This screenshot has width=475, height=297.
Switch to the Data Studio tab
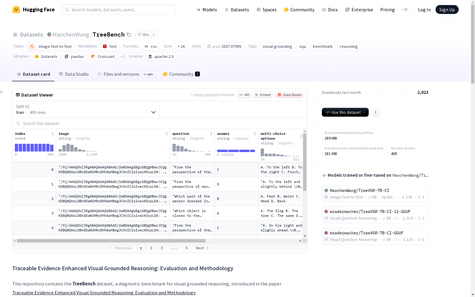click(74, 74)
